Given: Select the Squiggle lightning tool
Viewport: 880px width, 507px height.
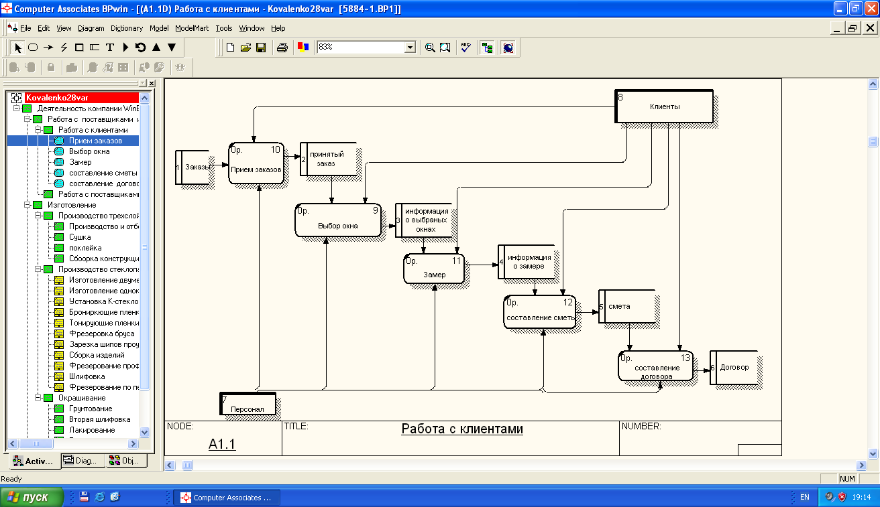Looking at the screenshot, I should coord(64,48).
